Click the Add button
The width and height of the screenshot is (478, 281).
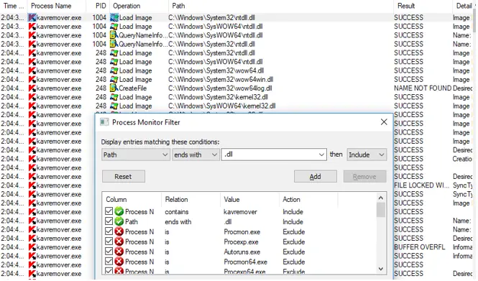tap(316, 177)
